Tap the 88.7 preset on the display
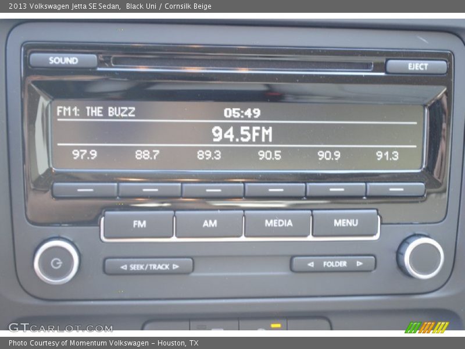The width and height of the screenshot is (465, 349). point(147,155)
